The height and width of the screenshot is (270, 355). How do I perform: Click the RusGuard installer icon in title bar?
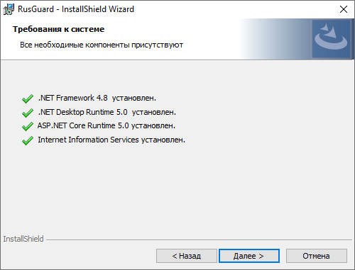pos(9,9)
